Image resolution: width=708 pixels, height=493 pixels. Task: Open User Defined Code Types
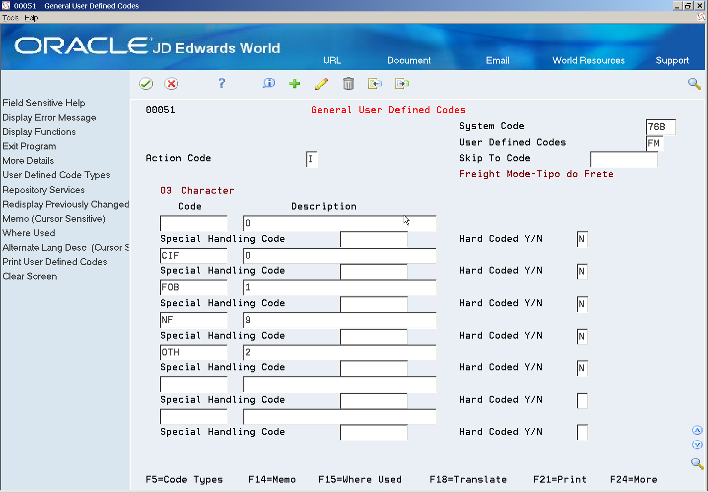click(56, 175)
